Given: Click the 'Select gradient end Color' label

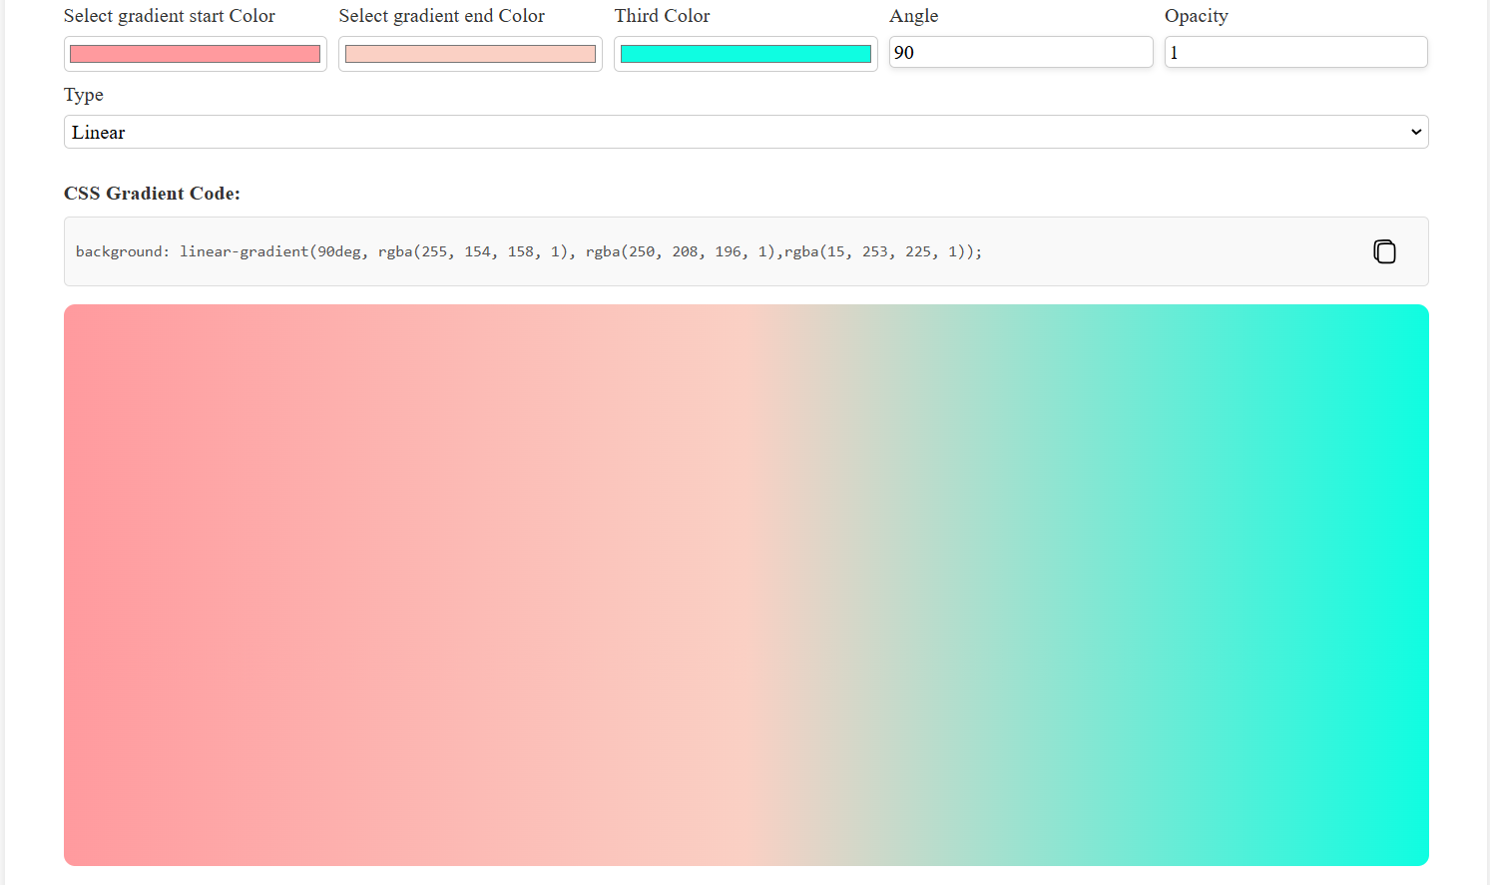Looking at the screenshot, I should pyautogui.click(x=442, y=16).
